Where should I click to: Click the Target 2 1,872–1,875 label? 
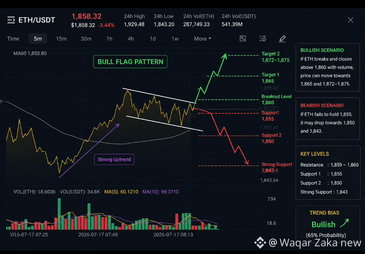pos(276,57)
